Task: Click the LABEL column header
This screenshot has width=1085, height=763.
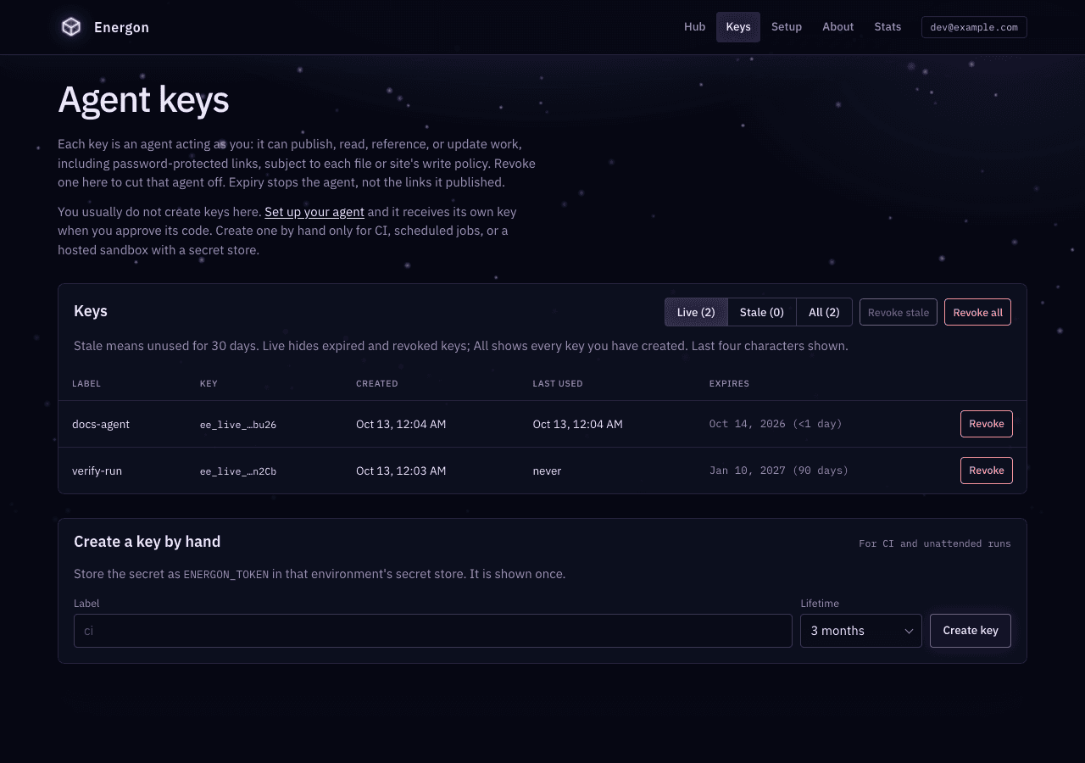Action: tap(86, 384)
